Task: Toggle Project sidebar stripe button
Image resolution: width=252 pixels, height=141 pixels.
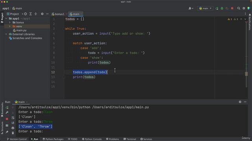Action: tap(2, 18)
